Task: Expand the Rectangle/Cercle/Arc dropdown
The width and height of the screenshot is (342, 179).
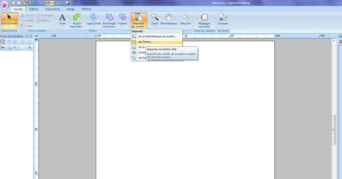Action: [110, 26]
